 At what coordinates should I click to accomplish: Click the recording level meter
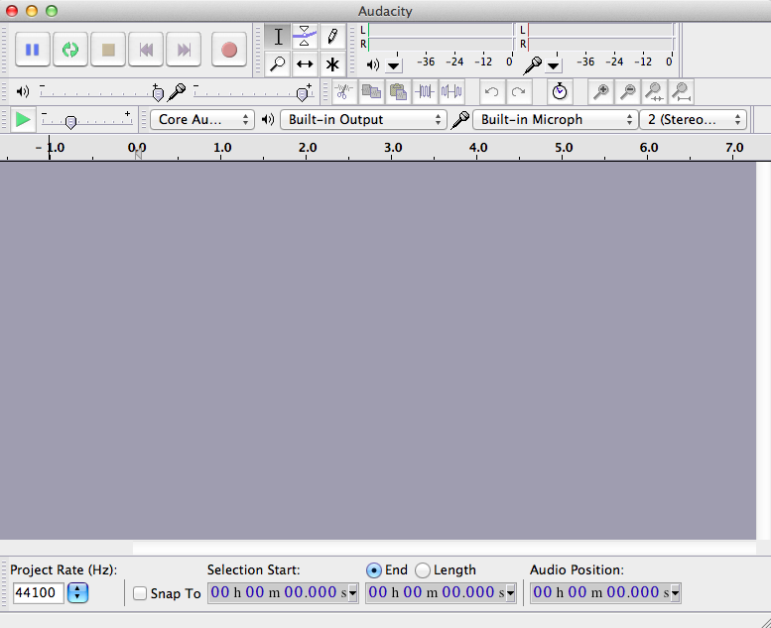(x=600, y=38)
